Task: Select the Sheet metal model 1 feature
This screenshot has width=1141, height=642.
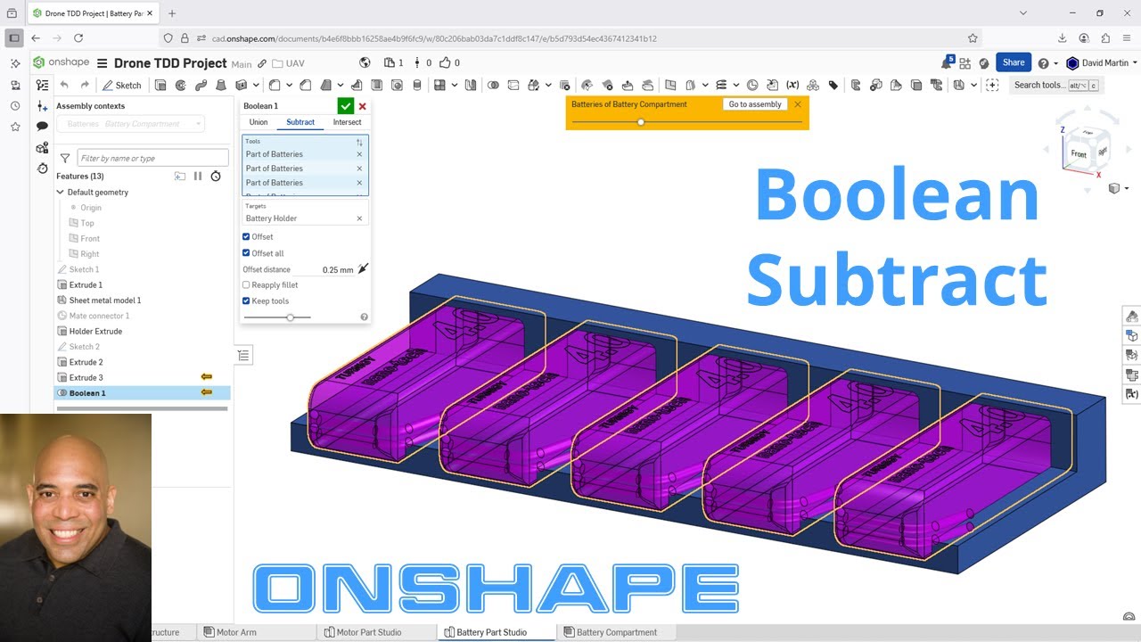Action: coord(105,300)
